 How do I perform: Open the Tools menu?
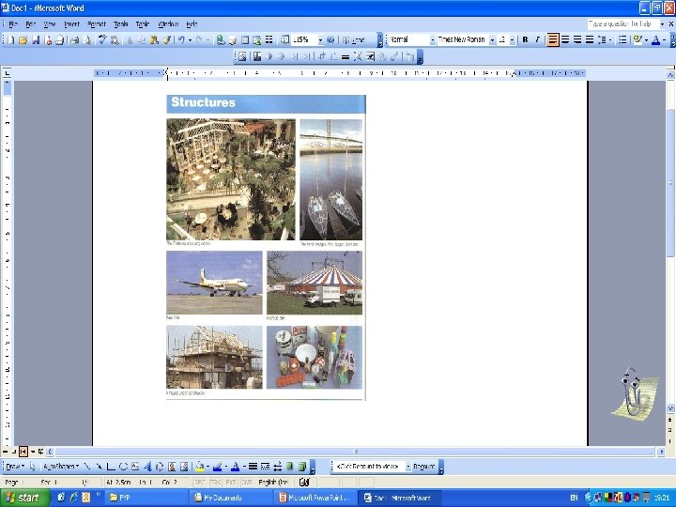(x=121, y=24)
